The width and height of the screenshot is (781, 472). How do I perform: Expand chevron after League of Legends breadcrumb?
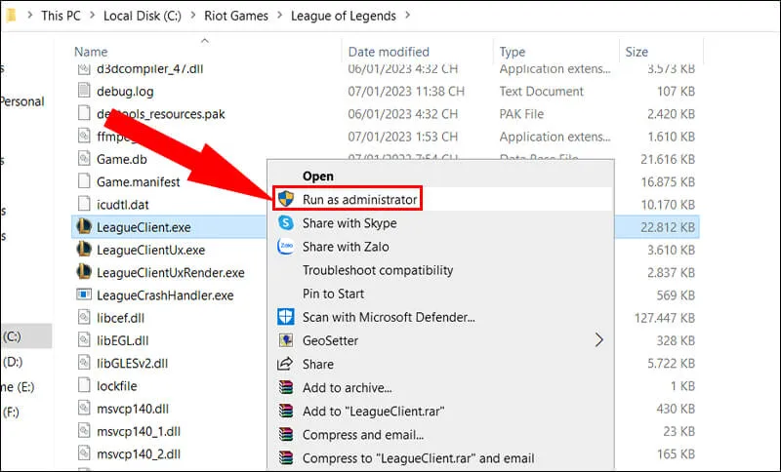tap(407, 16)
